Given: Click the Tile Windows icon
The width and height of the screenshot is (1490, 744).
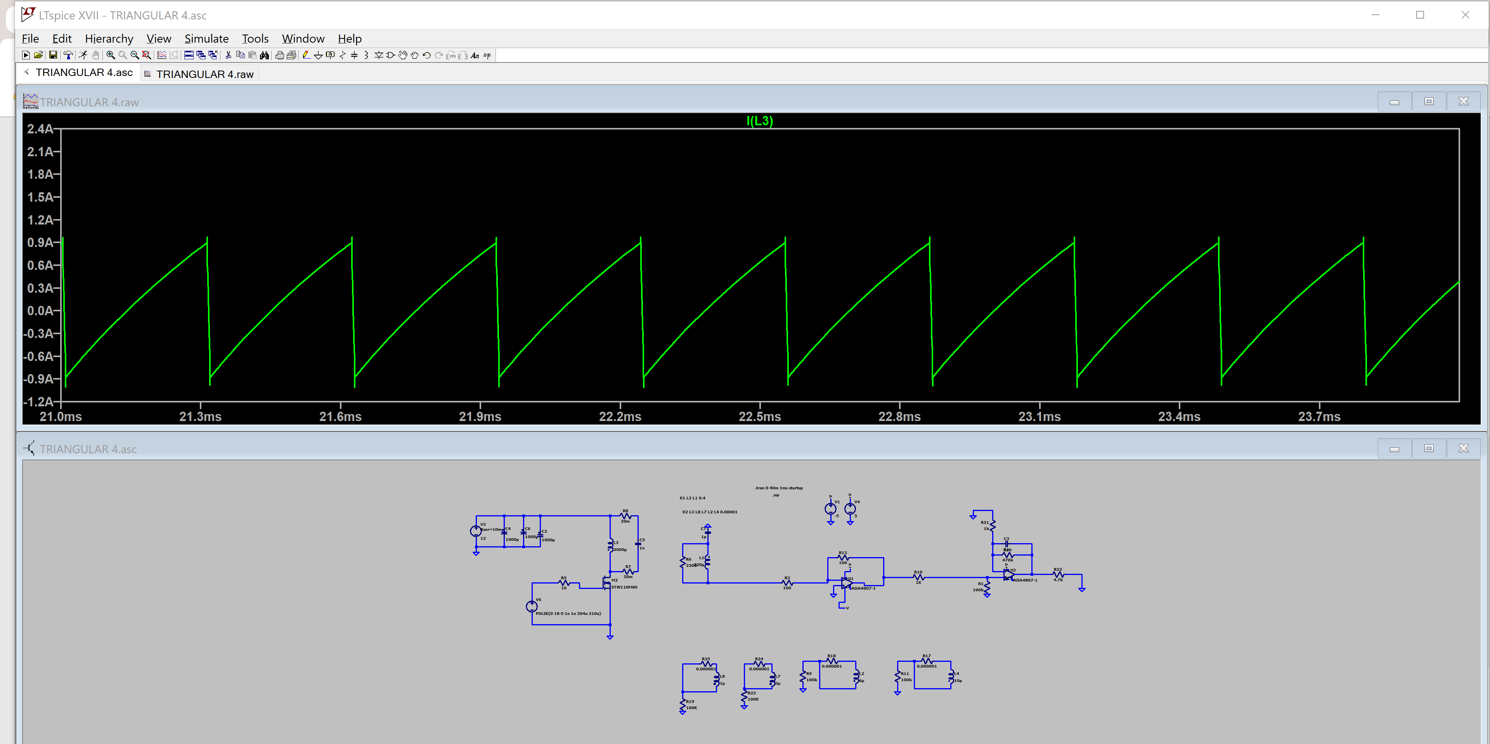Looking at the screenshot, I should pos(189,55).
